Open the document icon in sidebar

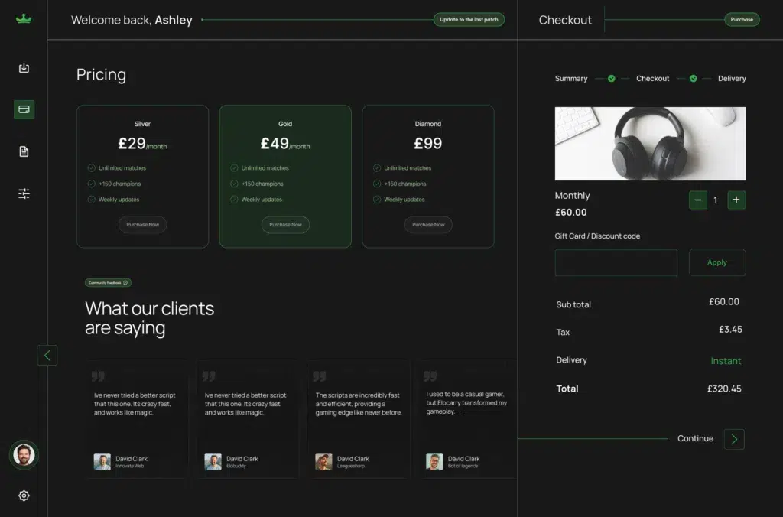[24, 151]
